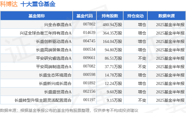Select the 480.94万股 holdings cell
The image size is (186, 113).
coord(112,25)
